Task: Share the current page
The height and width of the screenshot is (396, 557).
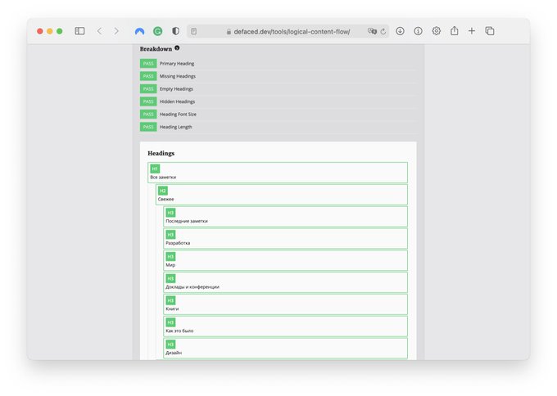Action: pos(455,31)
